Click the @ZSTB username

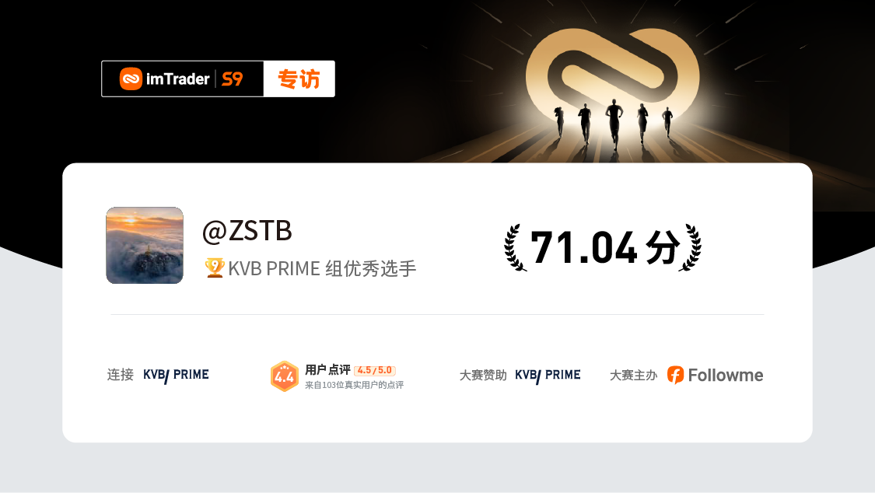(247, 231)
